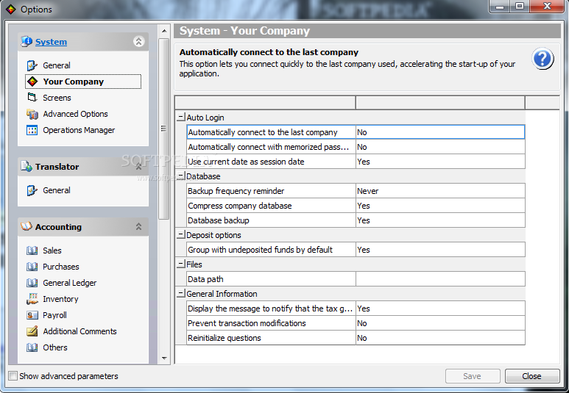The image size is (569, 393).
Task: Open the Screens settings icon
Action: coord(32,97)
